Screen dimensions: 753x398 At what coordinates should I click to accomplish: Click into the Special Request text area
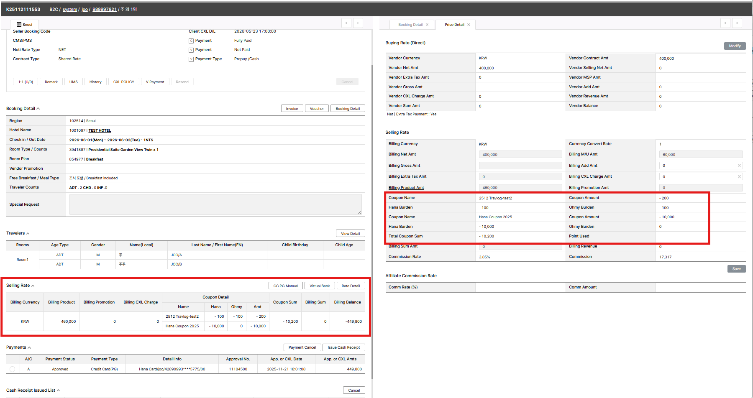click(215, 204)
